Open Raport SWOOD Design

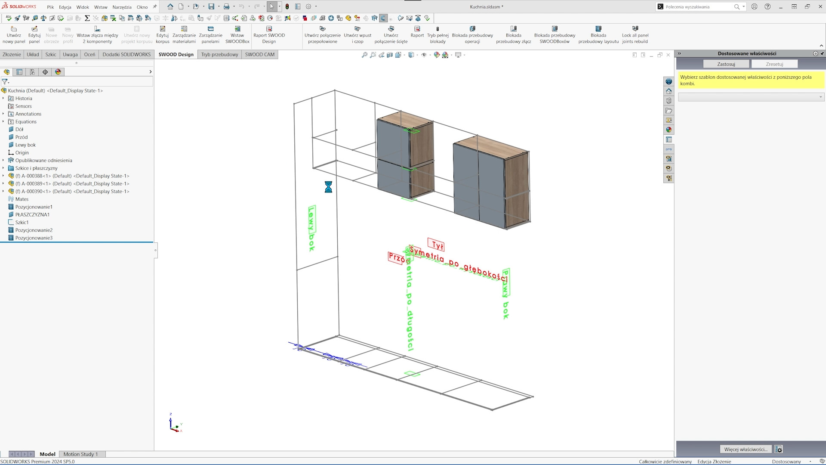[x=269, y=34]
